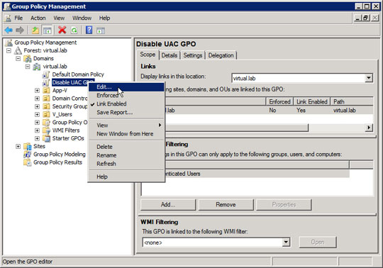Open the WMI filter dropdown
The image size is (383, 268).
pyautogui.click(x=286, y=242)
